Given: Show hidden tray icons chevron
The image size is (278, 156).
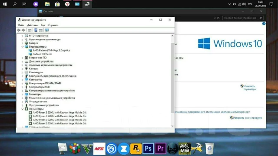Looking at the screenshot, I should point(229,4).
